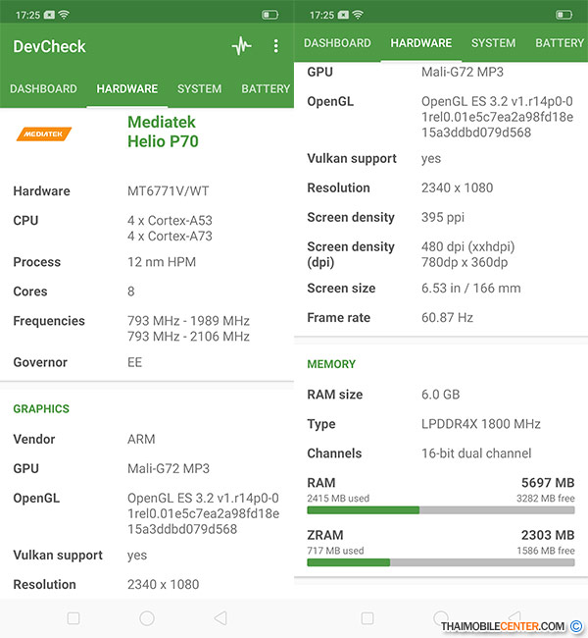Tap the pulse monitor icon in DevCheck header

click(241, 46)
